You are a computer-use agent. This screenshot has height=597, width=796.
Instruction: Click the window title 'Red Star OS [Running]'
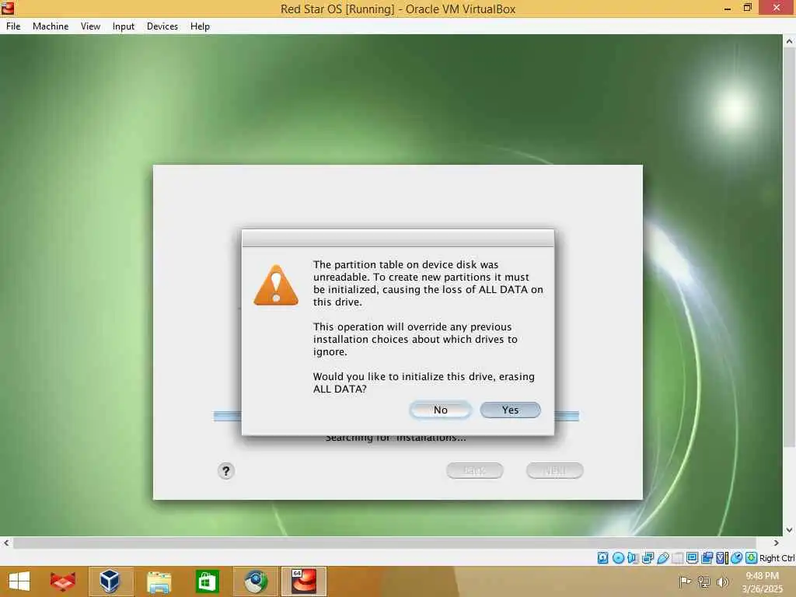pyautogui.click(x=397, y=9)
